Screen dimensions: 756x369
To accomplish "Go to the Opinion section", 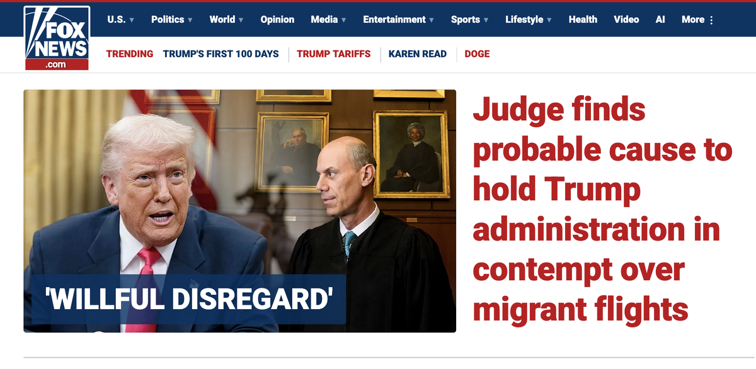I will coord(277,20).
